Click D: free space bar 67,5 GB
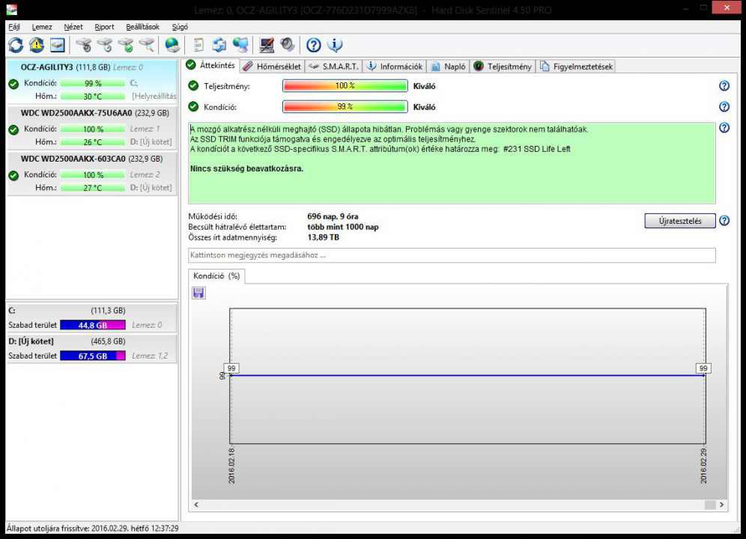 [93, 356]
